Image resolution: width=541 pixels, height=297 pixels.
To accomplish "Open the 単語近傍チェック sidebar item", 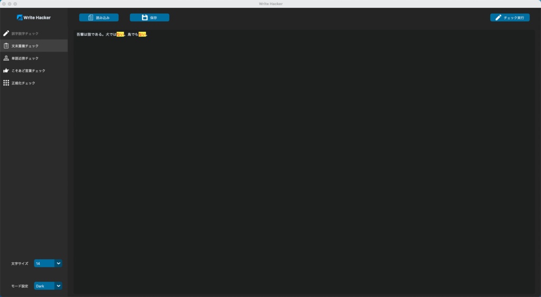I will (x=34, y=58).
